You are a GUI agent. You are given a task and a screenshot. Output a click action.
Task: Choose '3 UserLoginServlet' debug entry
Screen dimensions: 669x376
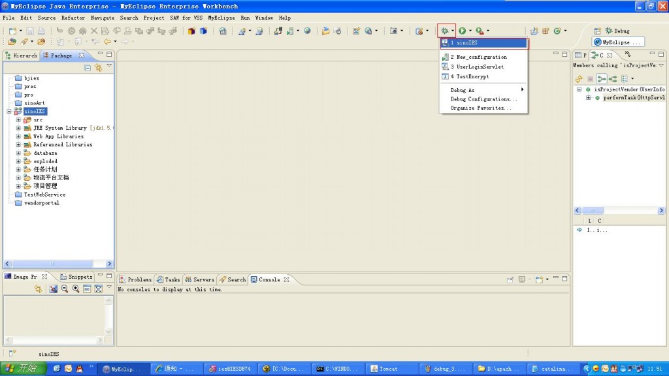click(484, 67)
